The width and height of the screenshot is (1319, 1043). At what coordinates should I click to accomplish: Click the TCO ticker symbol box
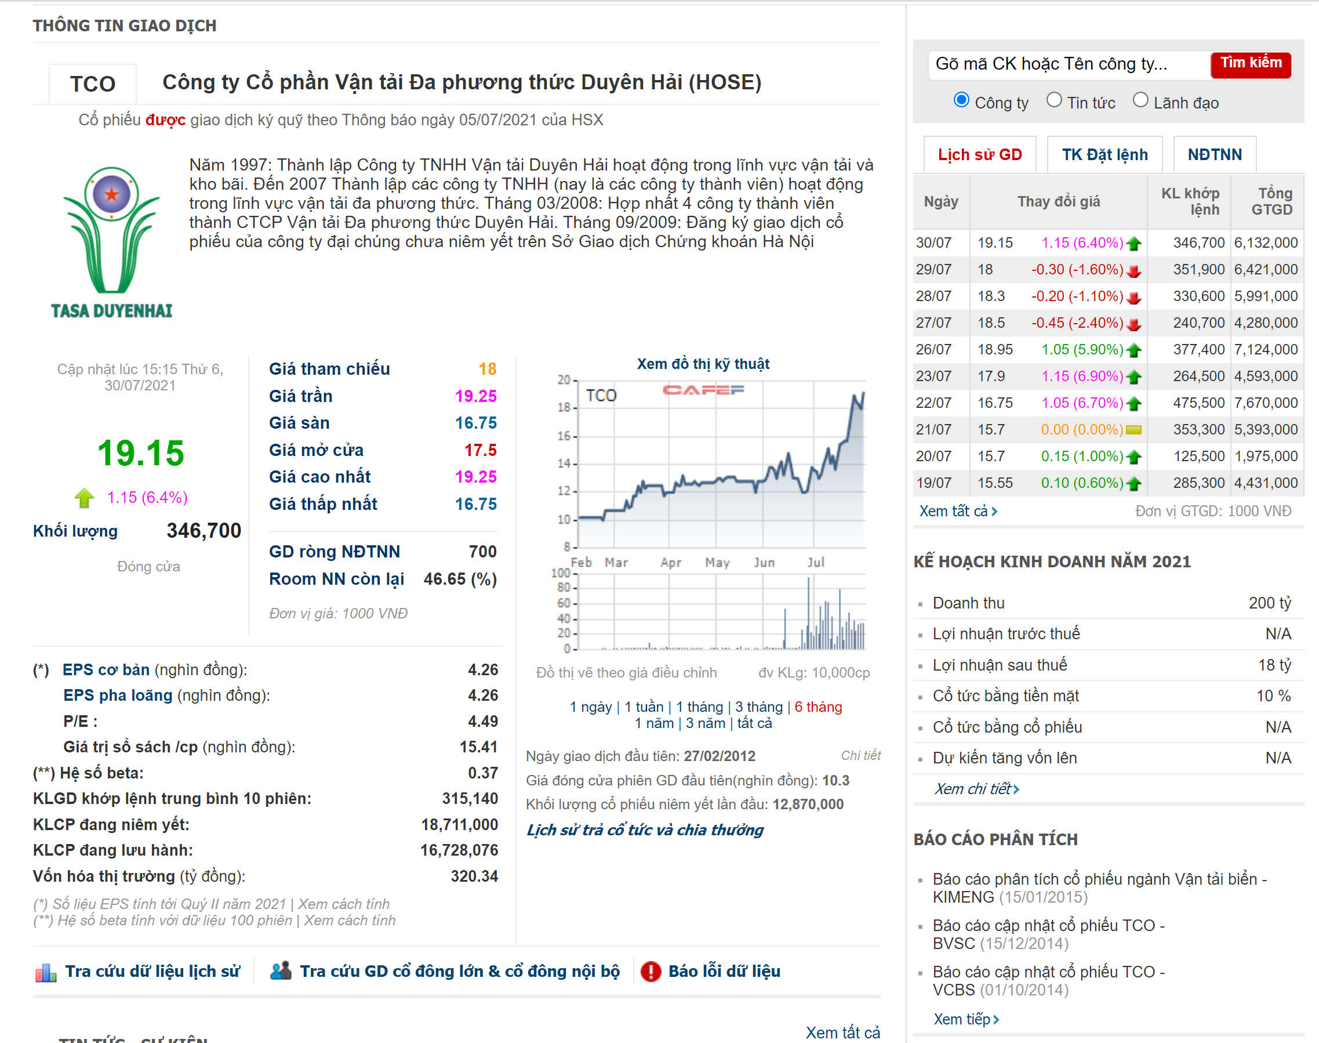[x=93, y=84]
